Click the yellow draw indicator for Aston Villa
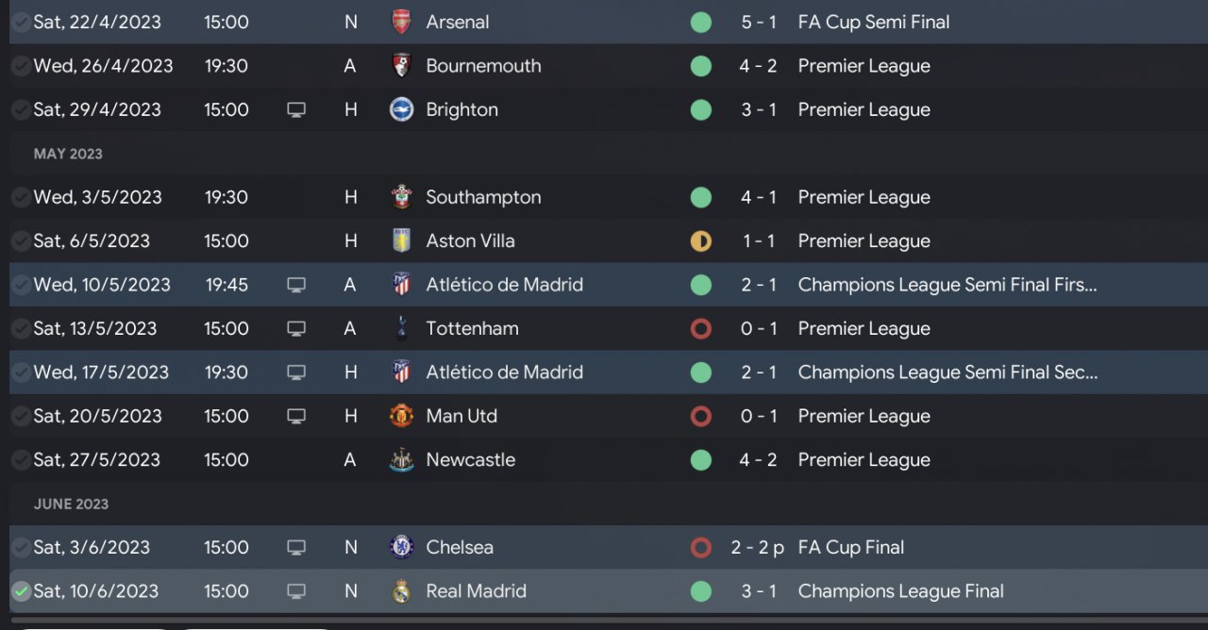Viewport: 1208px width, 630px height. [700, 241]
